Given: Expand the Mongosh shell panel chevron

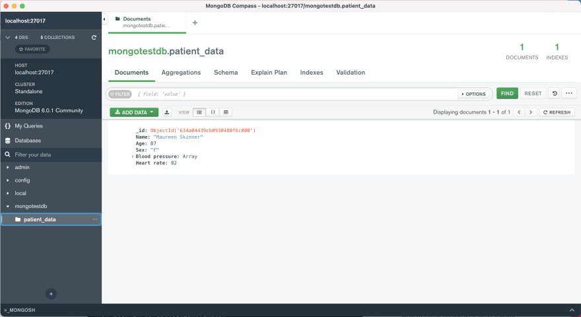Looking at the screenshot, I should tap(572, 310).
